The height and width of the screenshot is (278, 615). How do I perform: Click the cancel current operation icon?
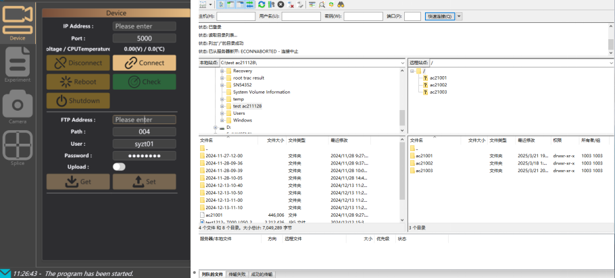(x=281, y=4)
